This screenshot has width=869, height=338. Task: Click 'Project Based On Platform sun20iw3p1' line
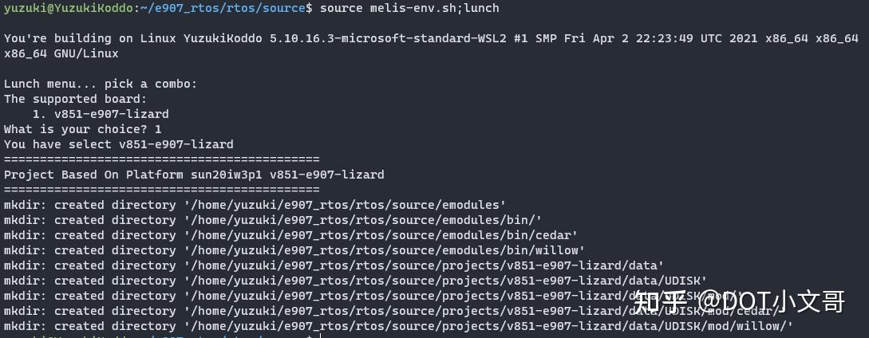194,175
